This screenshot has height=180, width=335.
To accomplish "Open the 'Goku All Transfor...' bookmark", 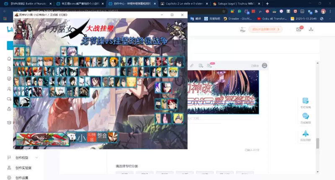I will click(272, 18).
